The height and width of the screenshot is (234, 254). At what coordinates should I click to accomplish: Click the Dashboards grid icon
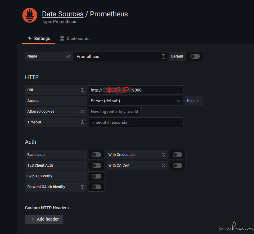click(62, 38)
